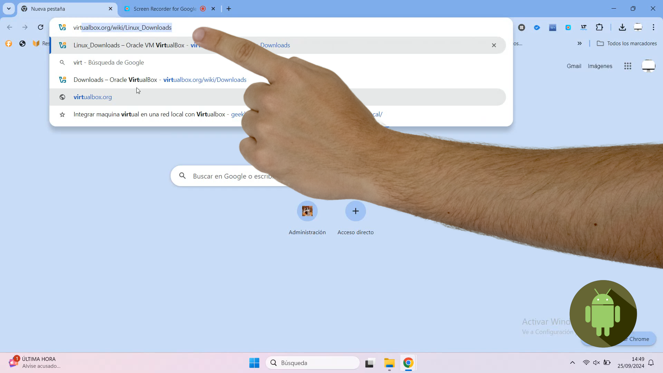Screen dimensions: 663x373
Task: Click the Chrome taskbar icon
Action: point(408,363)
